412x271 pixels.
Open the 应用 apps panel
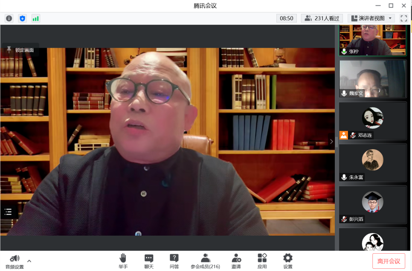[x=262, y=261]
